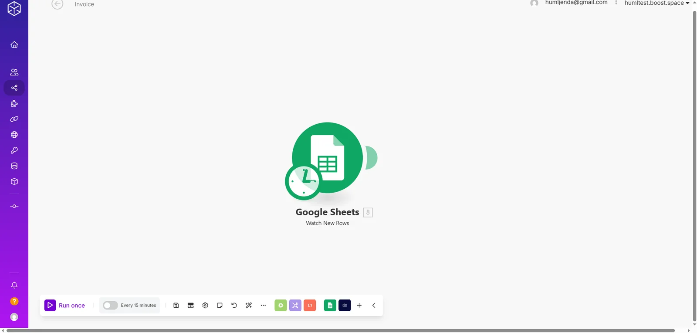The image size is (697, 333).
Task: Toggle the scenario scheduling switch on
Action: [x=110, y=306]
